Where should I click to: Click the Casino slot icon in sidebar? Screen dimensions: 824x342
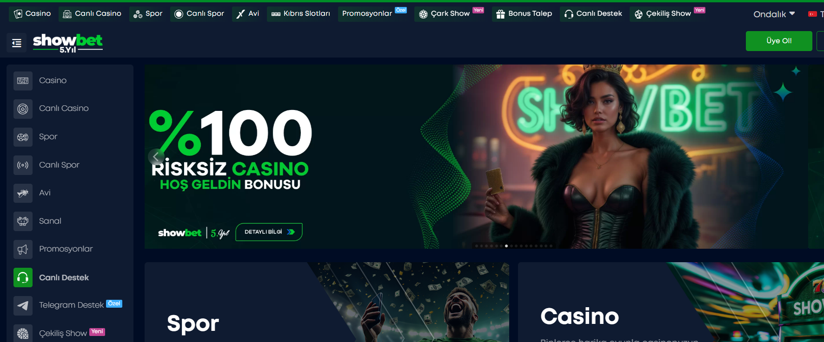pos(23,81)
